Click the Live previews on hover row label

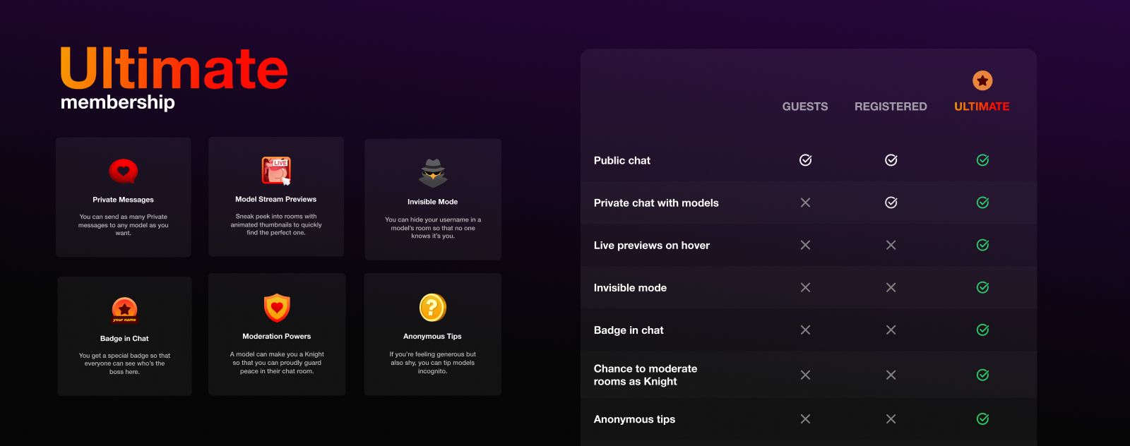pos(651,246)
